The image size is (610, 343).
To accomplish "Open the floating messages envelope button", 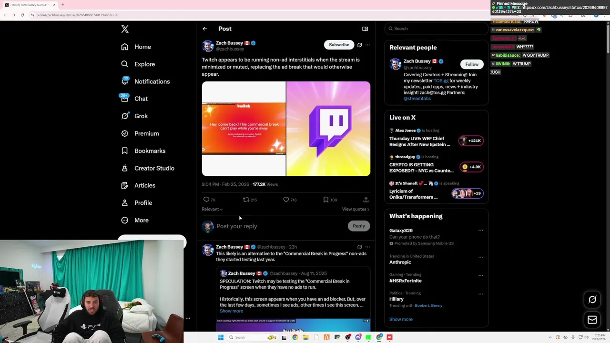I will point(592,320).
